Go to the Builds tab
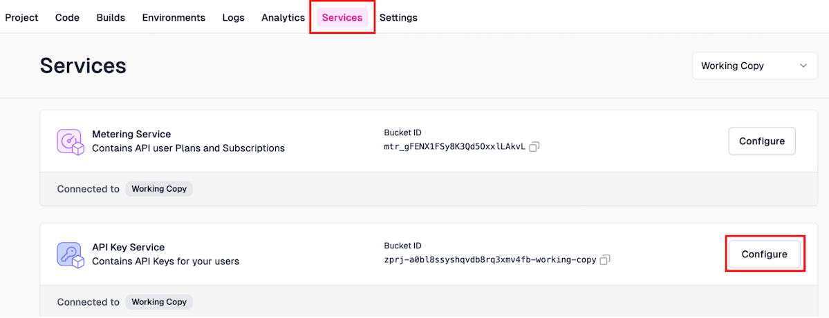Screen dimensions: 829x318 (111, 17)
